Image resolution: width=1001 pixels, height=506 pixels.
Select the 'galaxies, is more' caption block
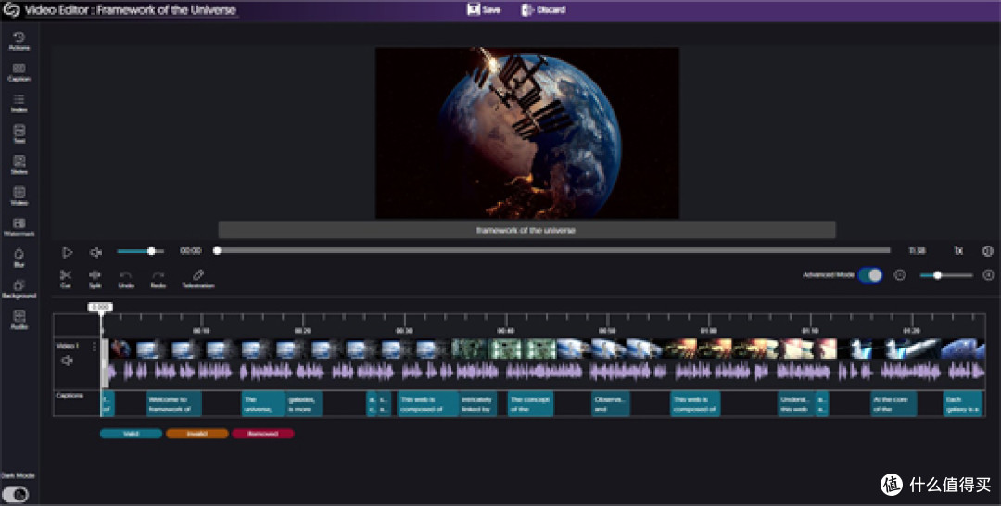[304, 404]
